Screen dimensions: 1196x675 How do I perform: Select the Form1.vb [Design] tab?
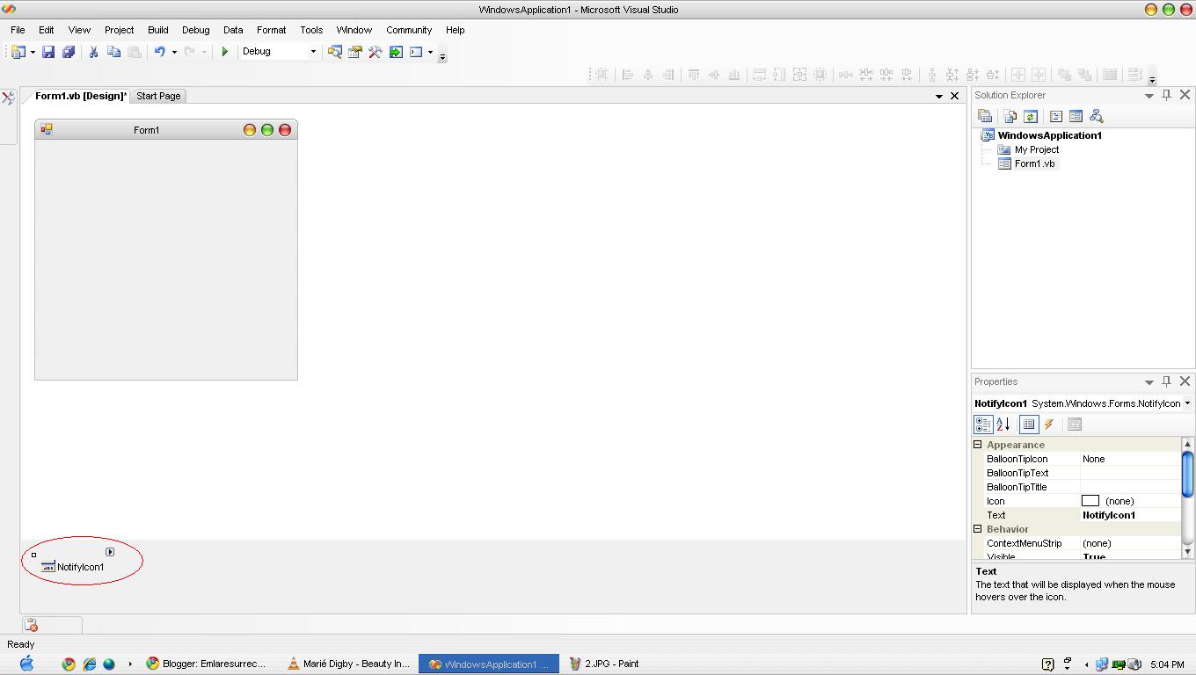pyautogui.click(x=81, y=96)
